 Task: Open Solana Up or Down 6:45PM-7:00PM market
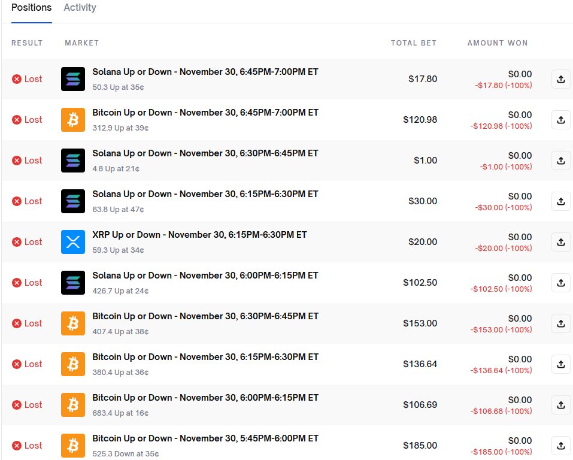point(205,72)
